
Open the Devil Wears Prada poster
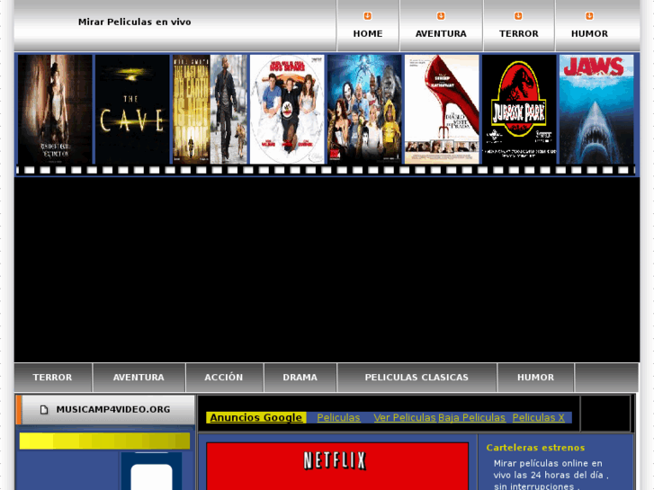pyautogui.click(x=442, y=110)
